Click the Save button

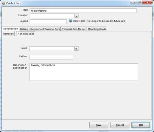[x=99, y=125]
